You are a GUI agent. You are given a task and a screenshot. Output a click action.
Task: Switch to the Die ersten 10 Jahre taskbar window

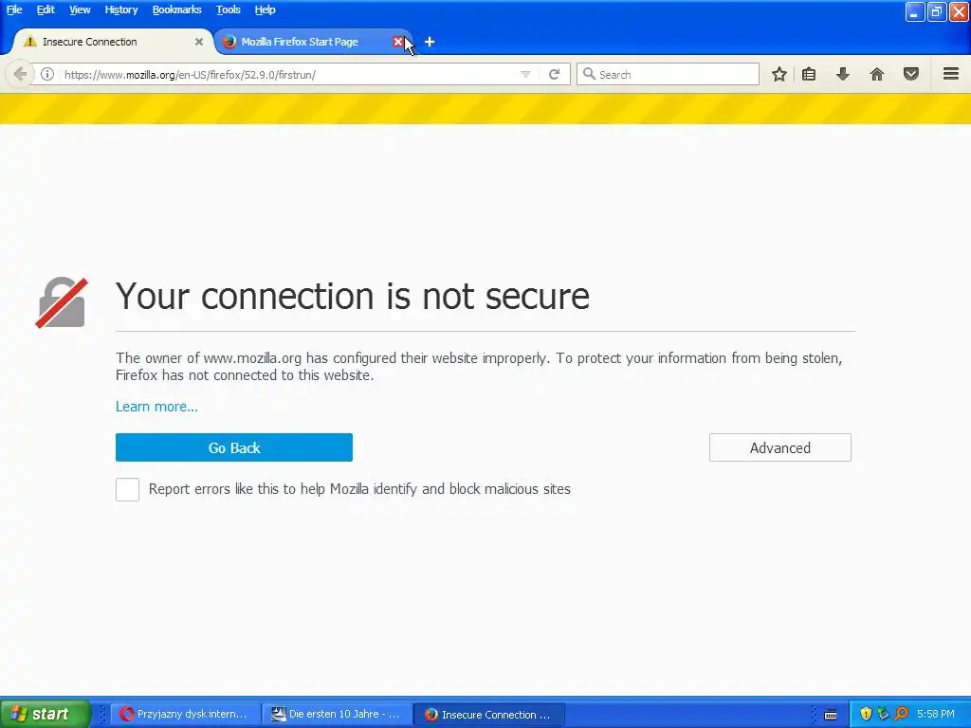point(337,714)
